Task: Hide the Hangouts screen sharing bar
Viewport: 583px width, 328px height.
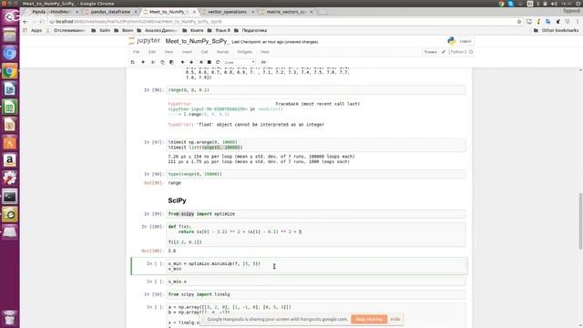Action: click(x=395, y=319)
